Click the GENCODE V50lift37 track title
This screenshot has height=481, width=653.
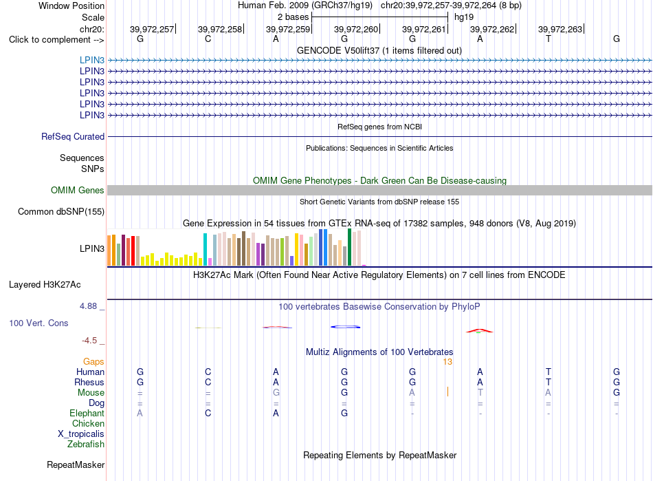[379, 50]
